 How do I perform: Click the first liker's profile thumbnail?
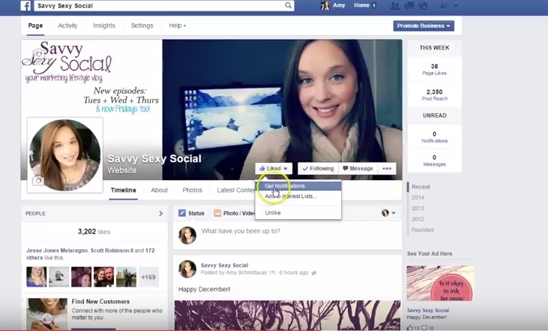pos(36,277)
